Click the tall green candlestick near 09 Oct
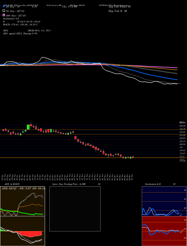 [x=28, y=127]
